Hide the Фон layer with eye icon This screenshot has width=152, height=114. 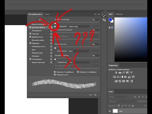(x=110, y=111)
